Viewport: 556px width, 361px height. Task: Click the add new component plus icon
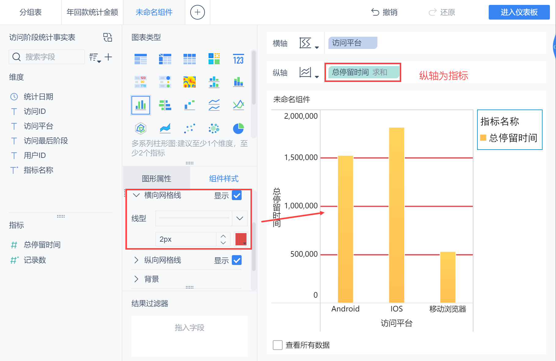(x=198, y=12)
